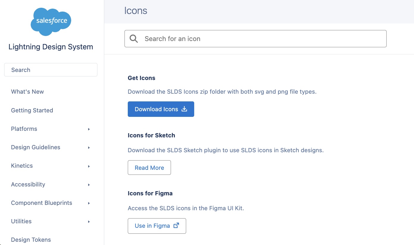The width and height of the screenshot is (414, 245).
Task: Click the chevron next to Kinetics
Action: point(88,166)
